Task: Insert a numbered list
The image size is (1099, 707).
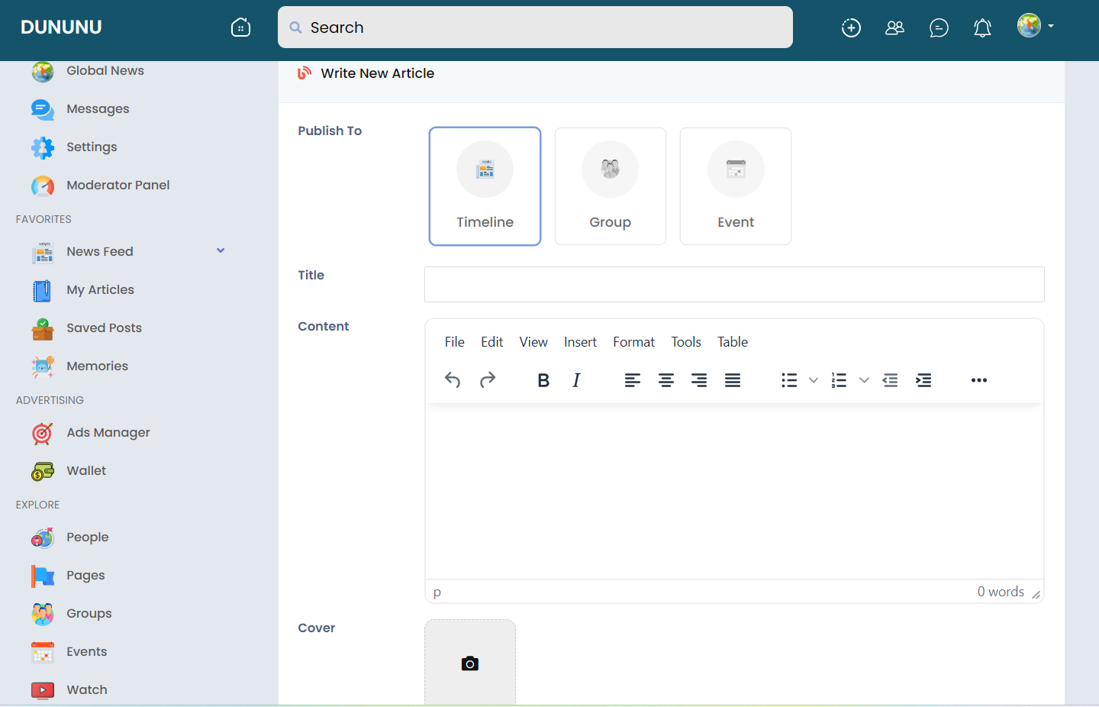Action: pos(840,380)
